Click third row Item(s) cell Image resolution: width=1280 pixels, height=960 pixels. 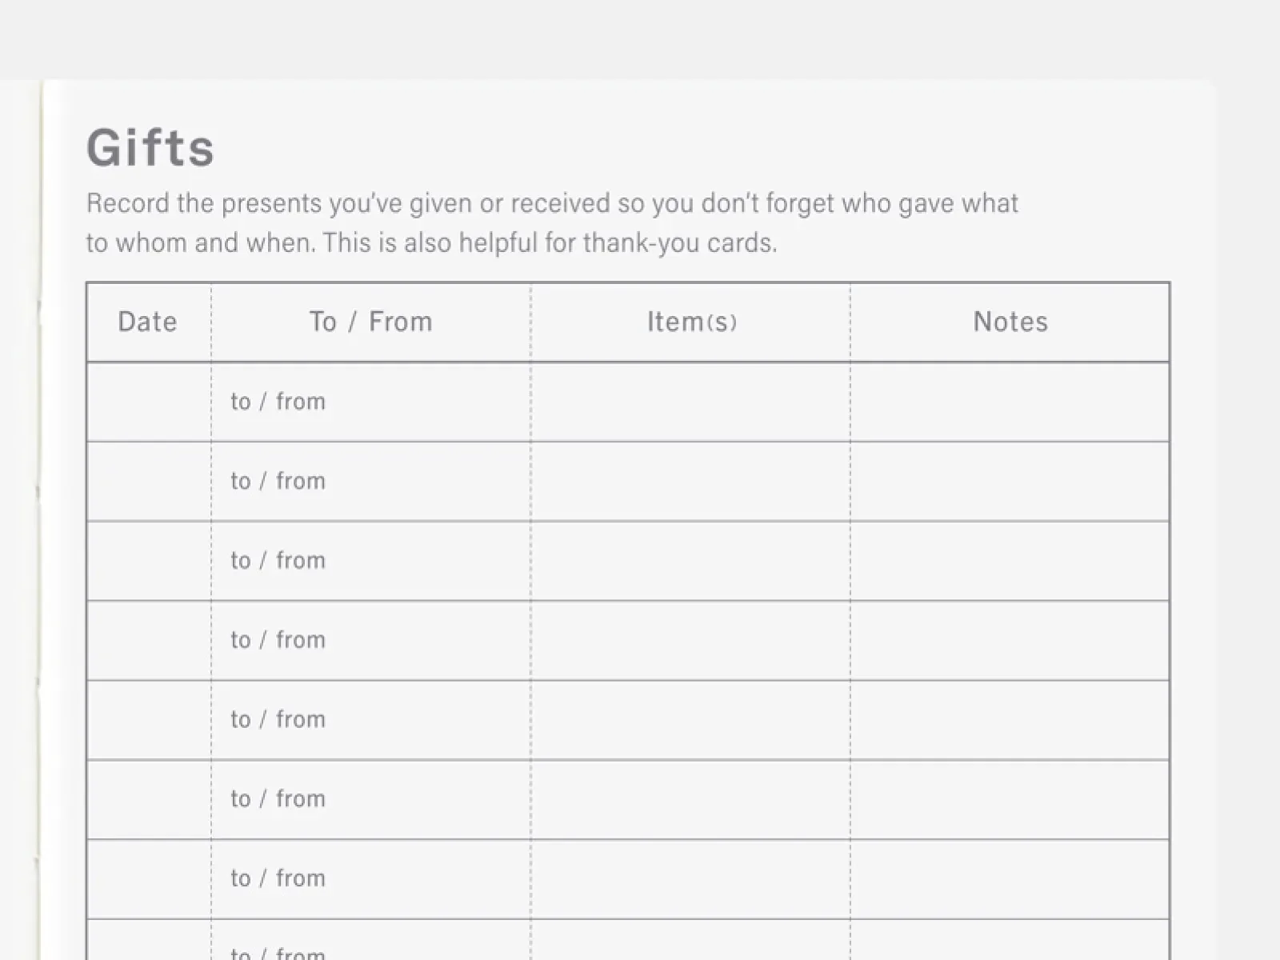pos(690,561)
